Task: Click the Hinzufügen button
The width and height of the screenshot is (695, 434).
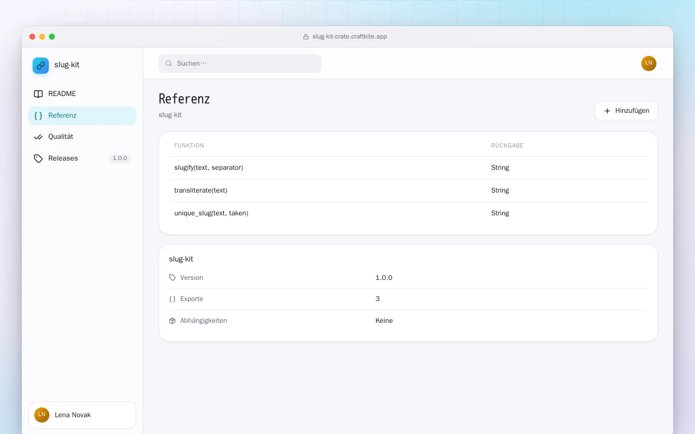Action: pos(626,111)
